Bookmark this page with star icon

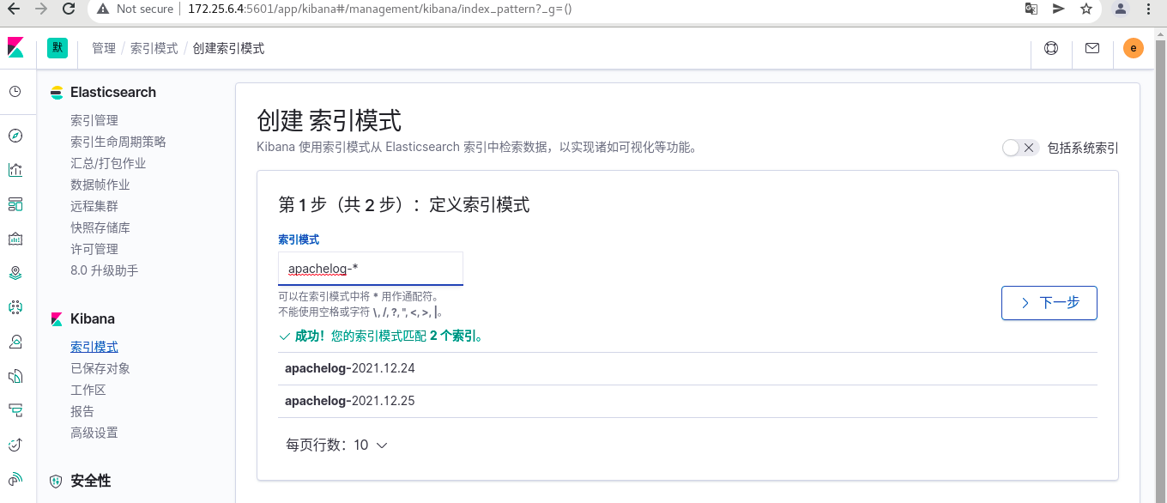click(x=1086, y=9)
